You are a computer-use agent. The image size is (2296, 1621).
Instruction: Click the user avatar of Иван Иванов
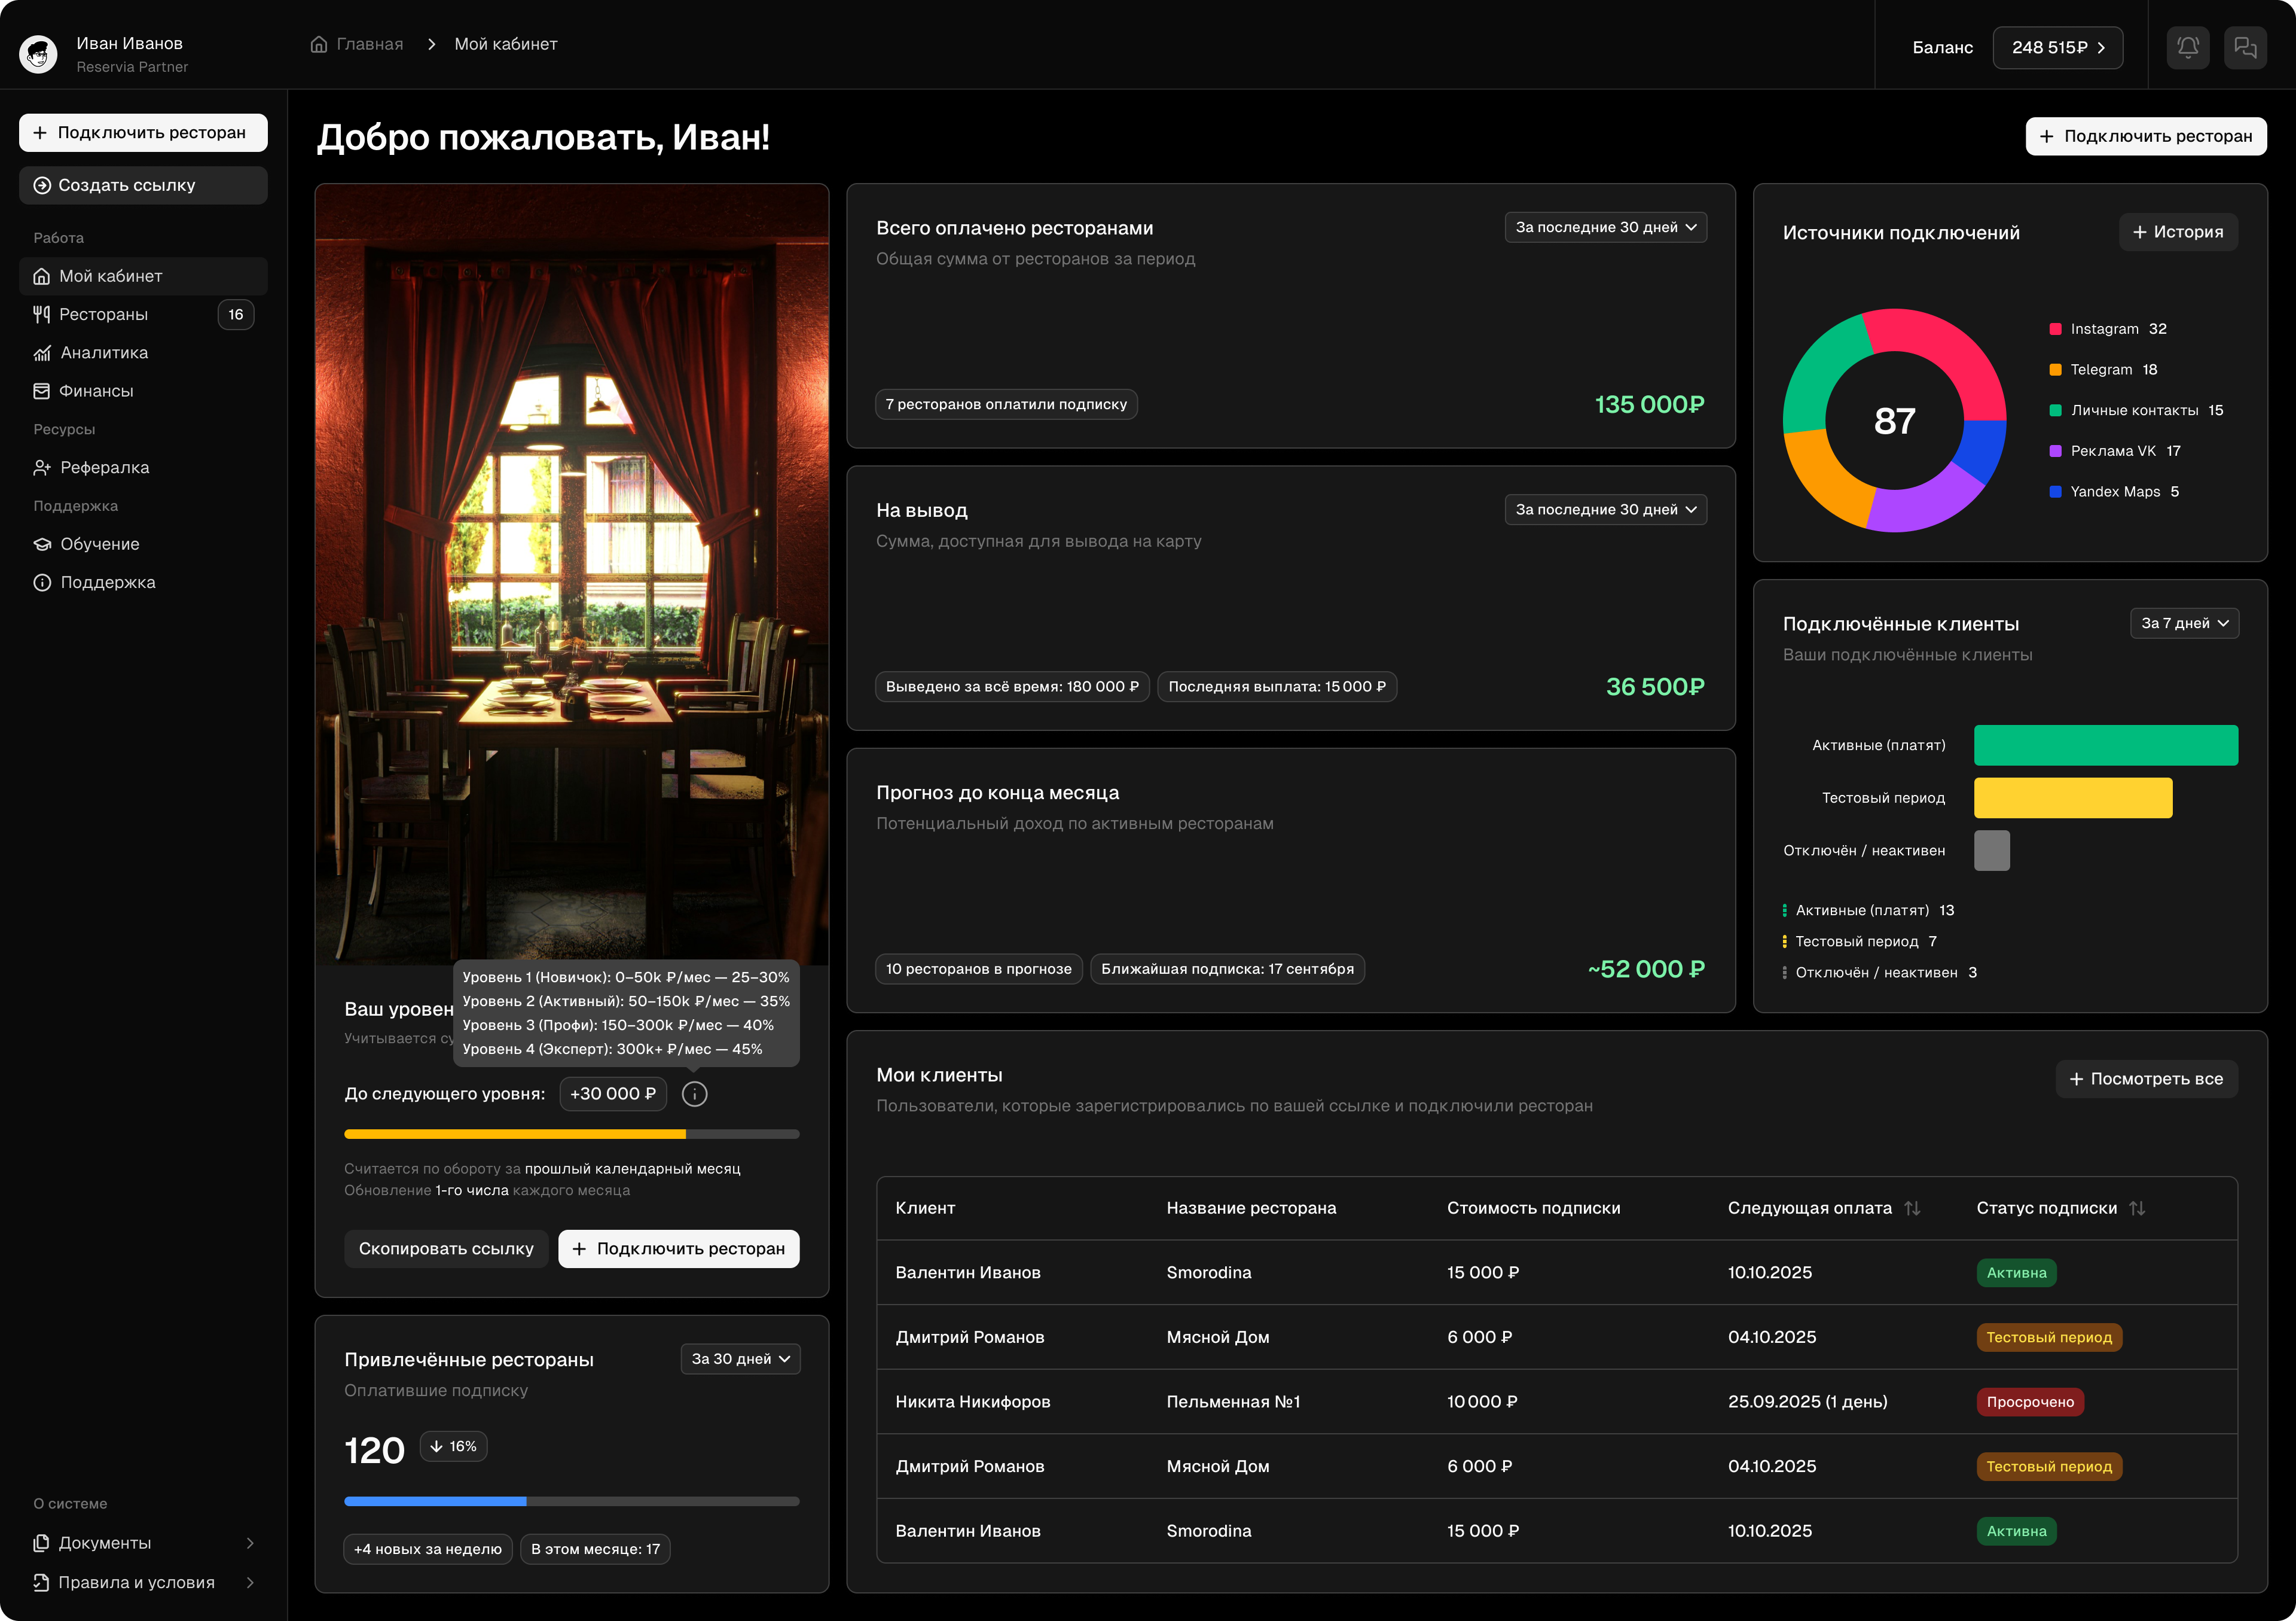click(39, 54)
